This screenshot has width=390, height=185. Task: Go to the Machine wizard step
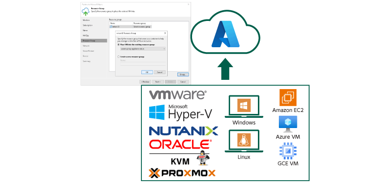click(x=86, y=20)
